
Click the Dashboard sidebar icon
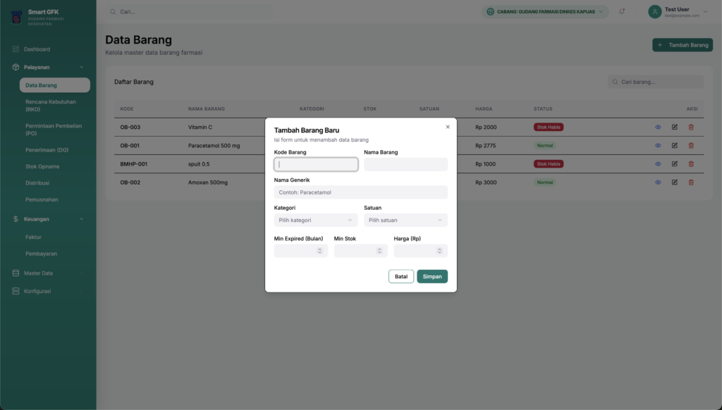pos(16,49)
